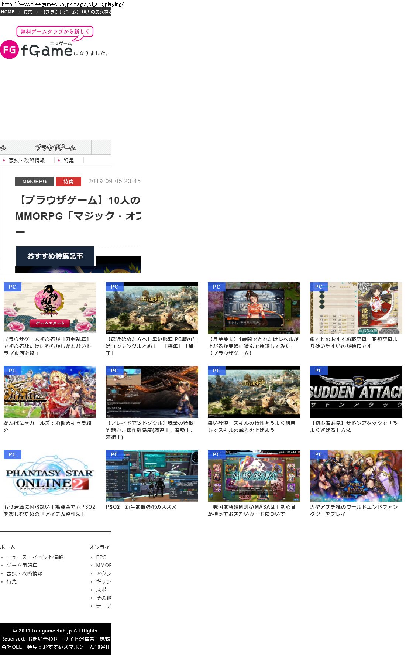
Task: Click the fGame logo icon
Action: 10,50
